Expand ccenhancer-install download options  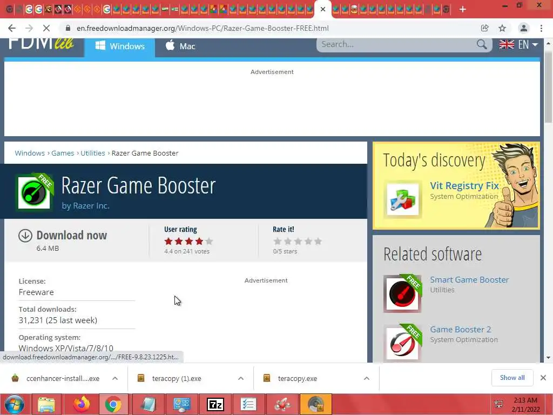click(115, 379)
